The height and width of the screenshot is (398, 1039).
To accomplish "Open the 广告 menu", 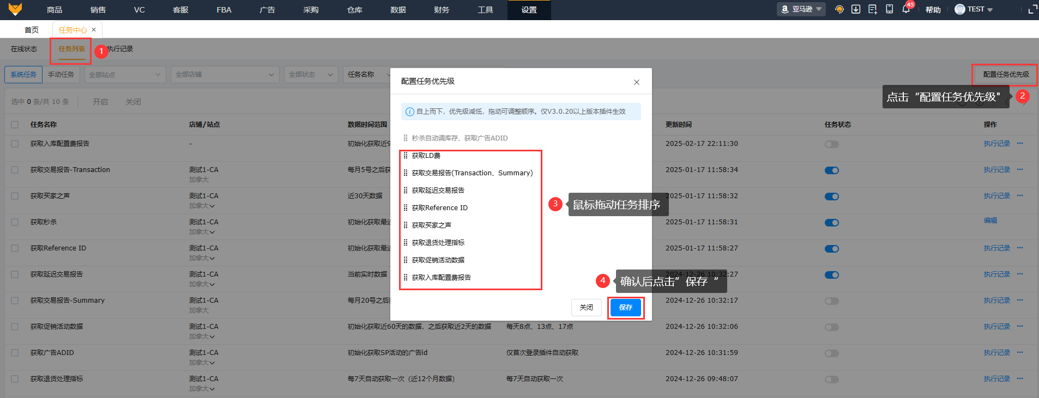I will coord(267,10).
